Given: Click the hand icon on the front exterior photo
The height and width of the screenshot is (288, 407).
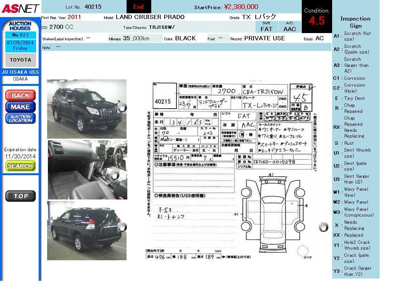Looking at the screenshot, I should [x=121, y=107].
